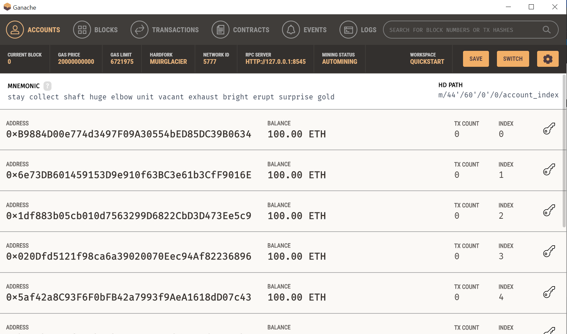The image size is (567, 334).
Task: Click the vertical scrollbar of accounts list
Action: [564, 151]
